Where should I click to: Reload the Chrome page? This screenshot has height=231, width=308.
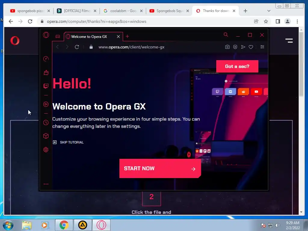[x=30, y=21]
